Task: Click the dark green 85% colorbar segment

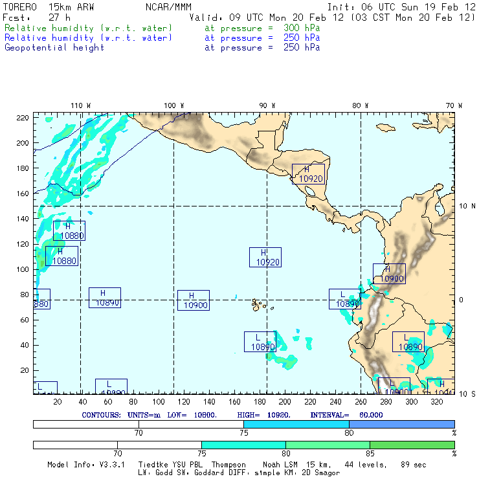Action: [x=412, y=445]
